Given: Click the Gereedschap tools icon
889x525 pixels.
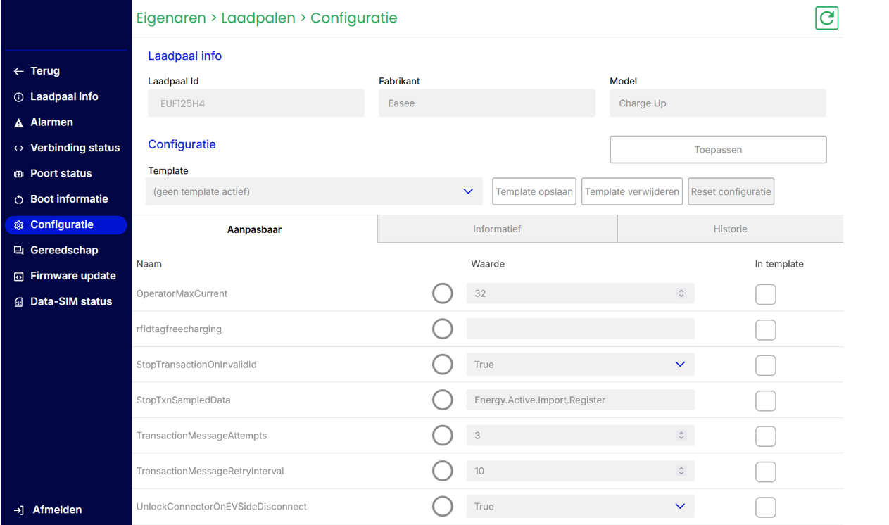Looking at the screenshot, I should click(x=19, y=251).
